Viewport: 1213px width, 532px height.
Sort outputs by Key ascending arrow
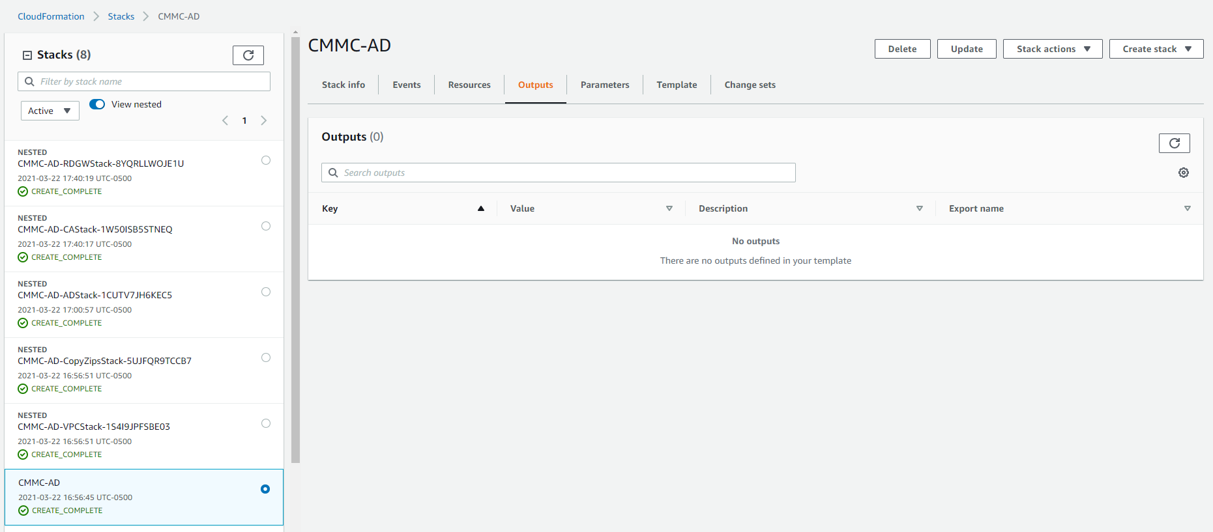click(481, 208)
